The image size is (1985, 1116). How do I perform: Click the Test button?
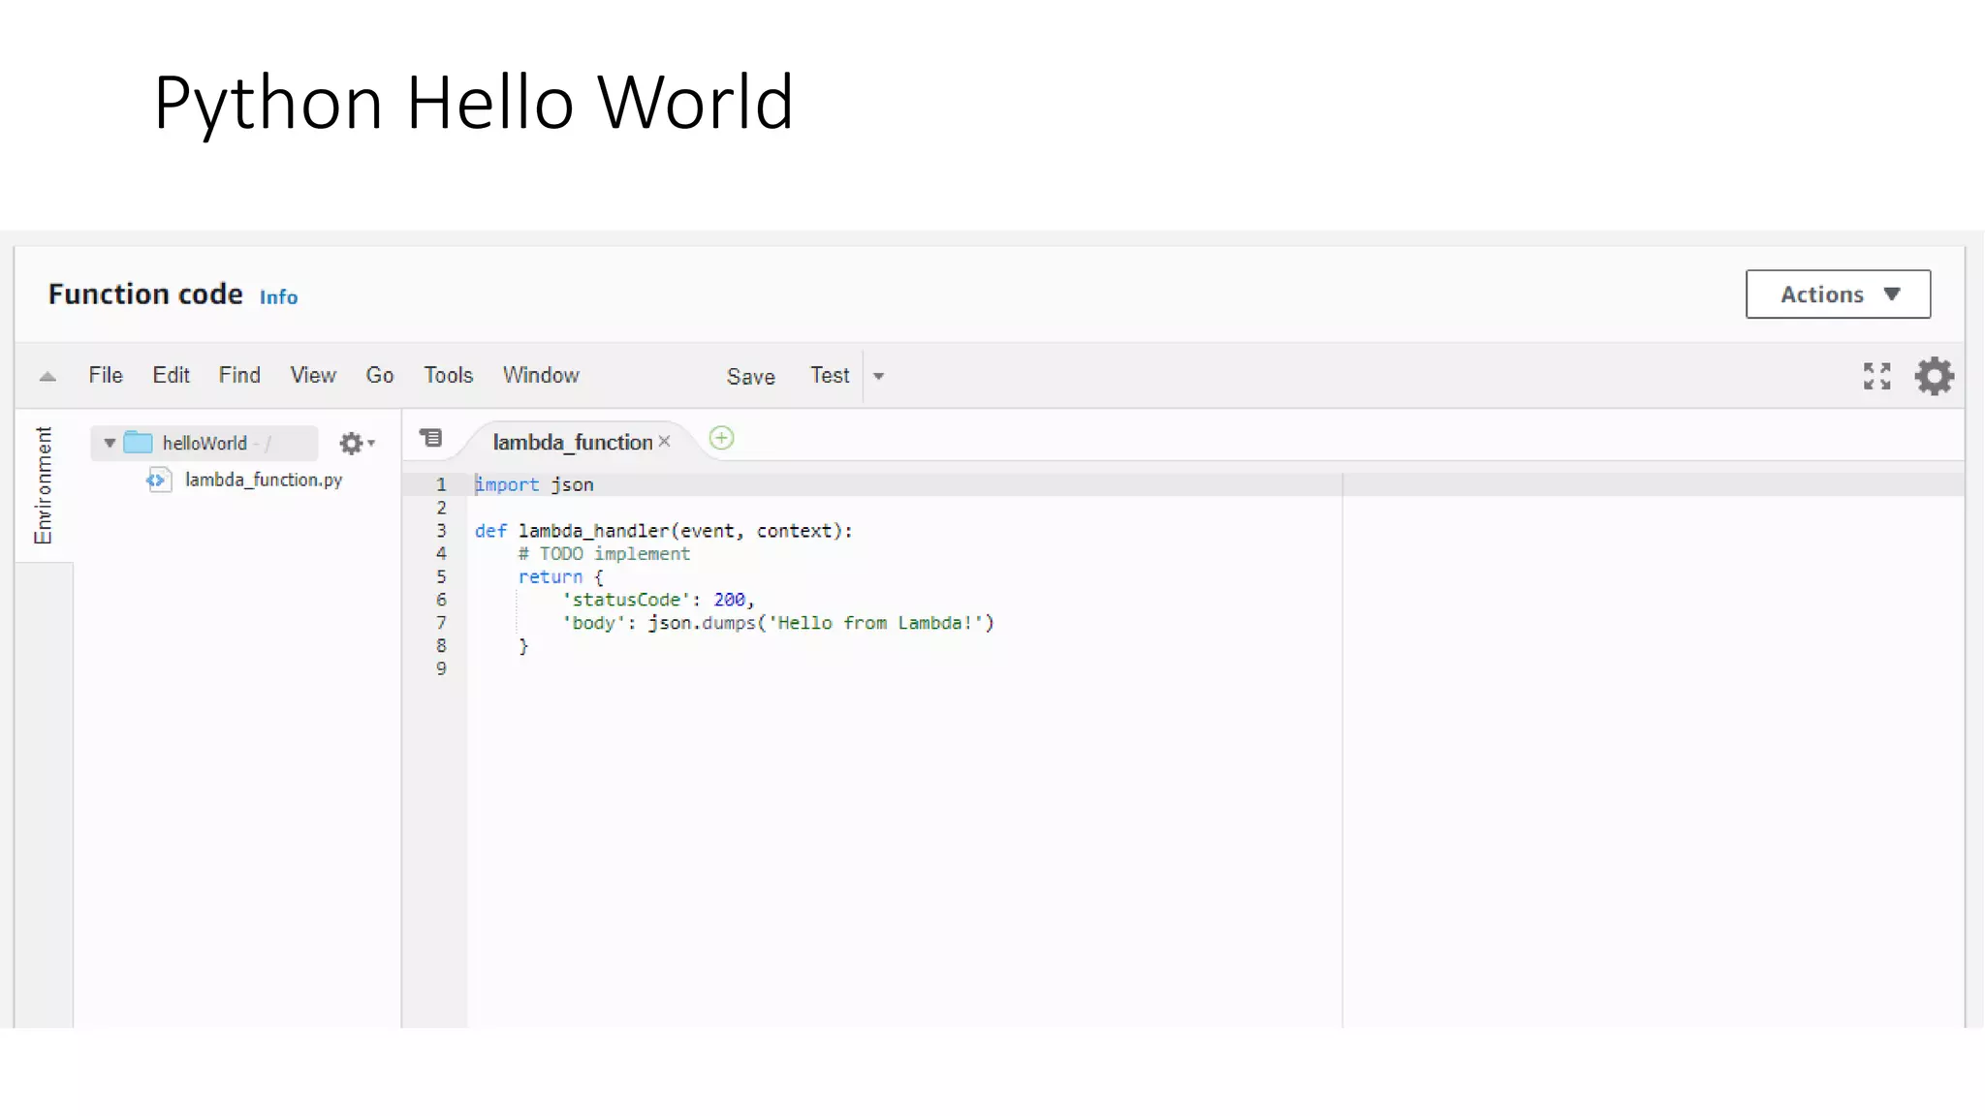coord(830,376)
